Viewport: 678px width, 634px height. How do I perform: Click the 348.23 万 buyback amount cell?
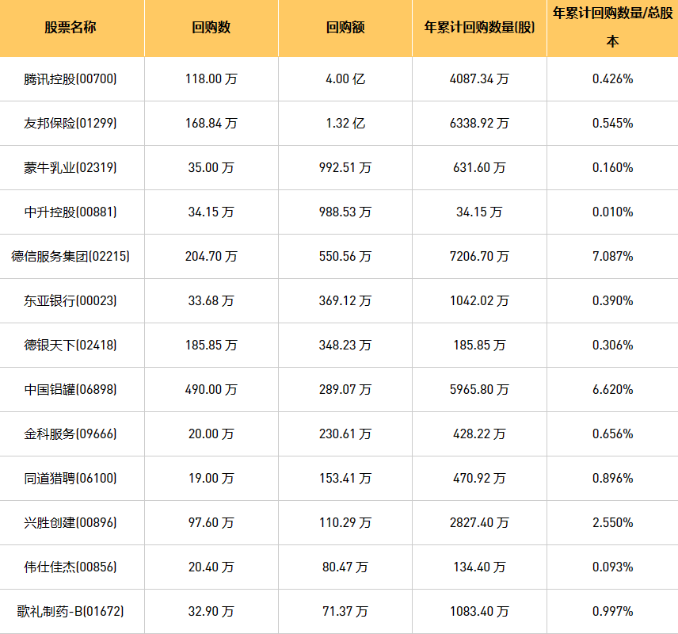coord(345,345)
